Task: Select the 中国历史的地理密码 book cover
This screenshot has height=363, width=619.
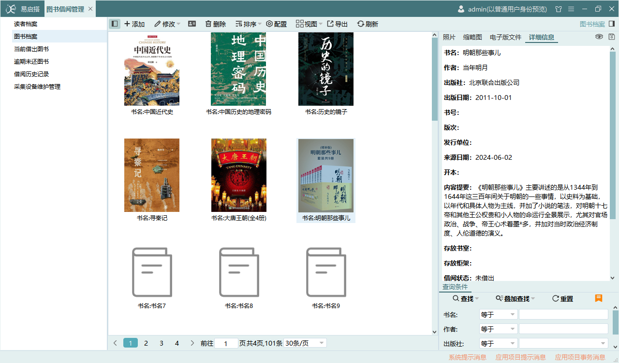Action: point(238,69)
